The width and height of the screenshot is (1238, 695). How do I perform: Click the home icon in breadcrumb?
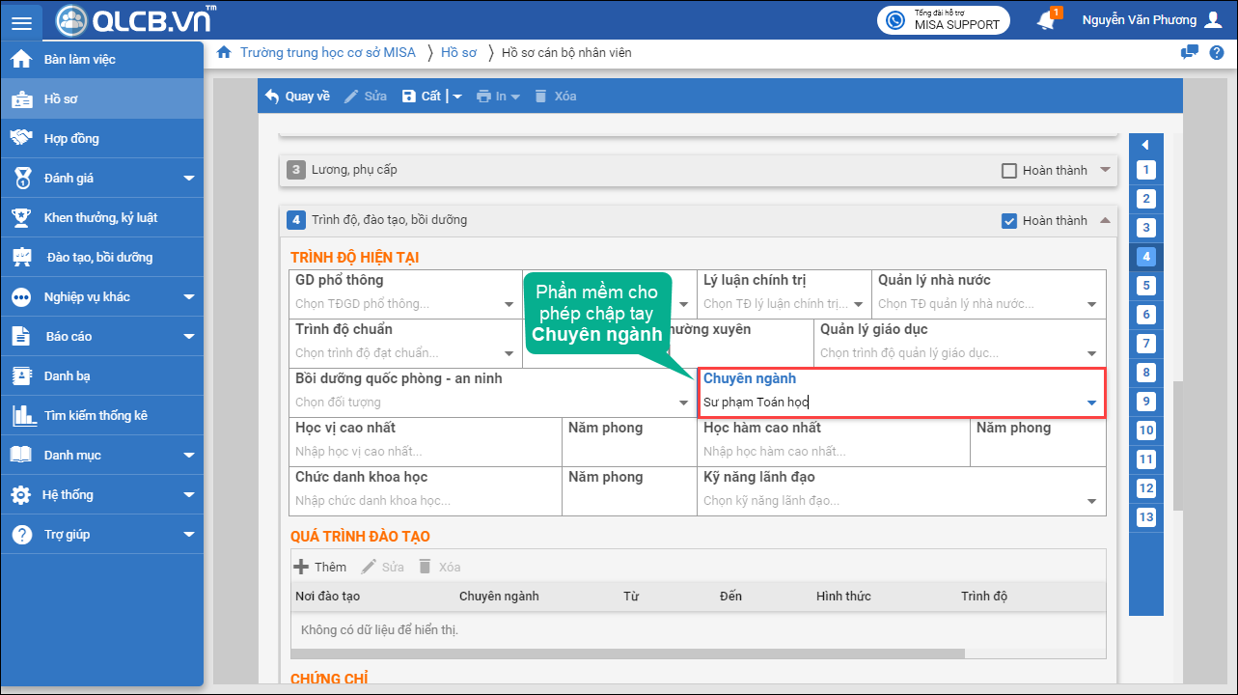224,52
